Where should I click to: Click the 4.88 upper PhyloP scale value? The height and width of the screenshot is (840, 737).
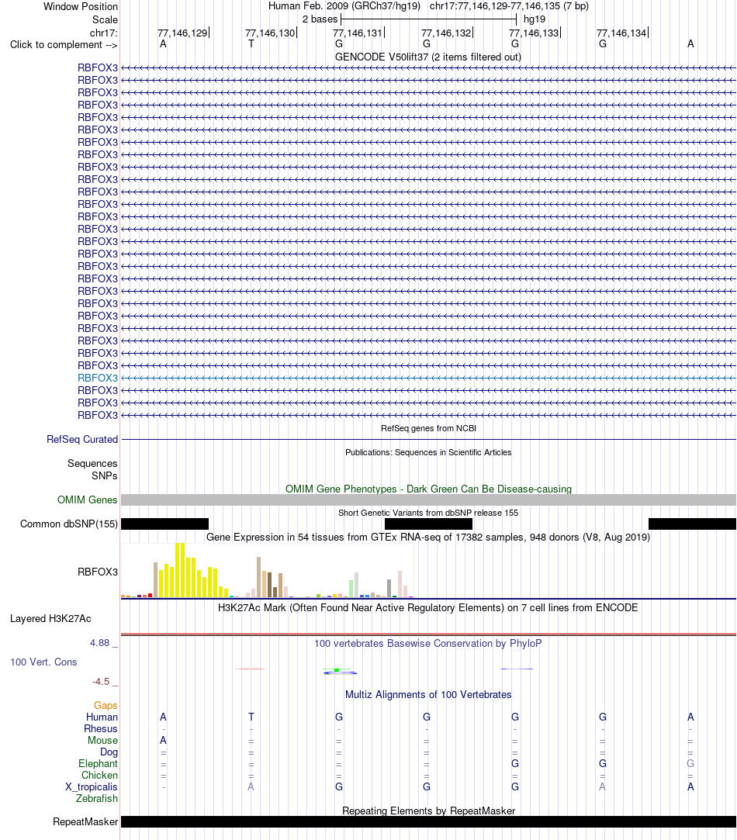coord(100,643)
